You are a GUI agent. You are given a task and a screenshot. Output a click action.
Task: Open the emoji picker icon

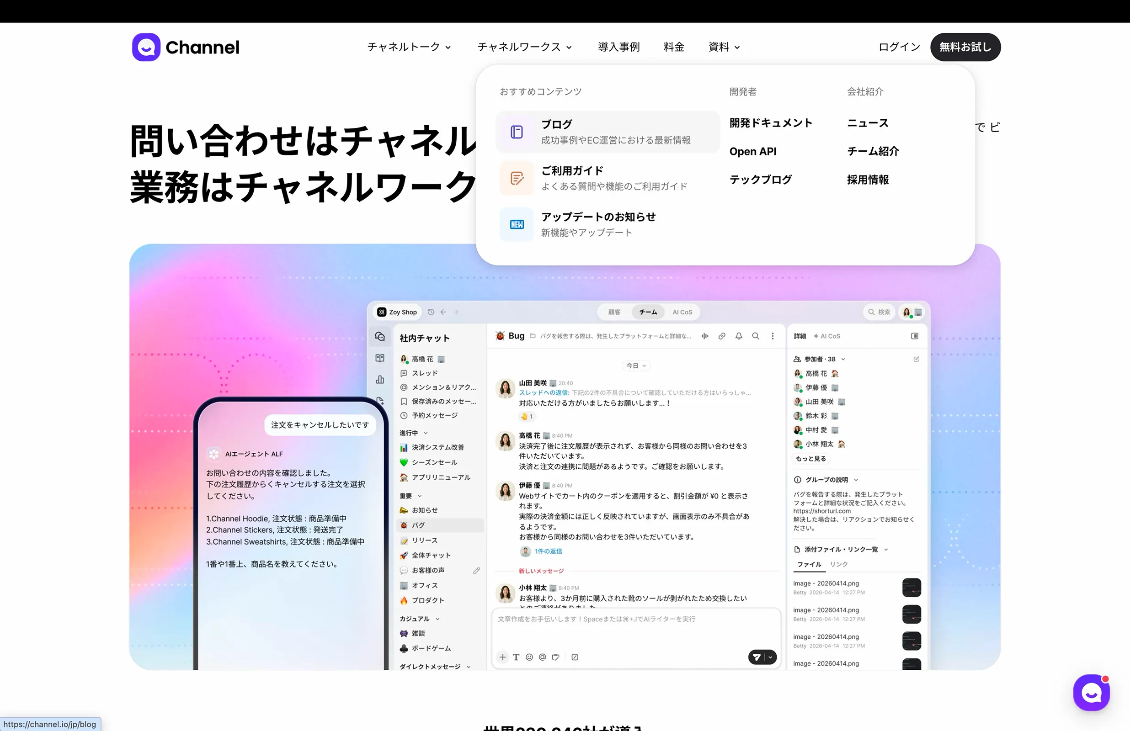coord(529,657)
